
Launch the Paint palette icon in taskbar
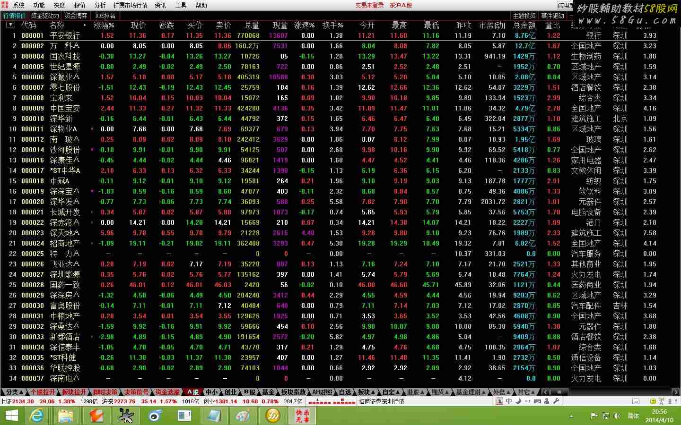click(243, 416)
